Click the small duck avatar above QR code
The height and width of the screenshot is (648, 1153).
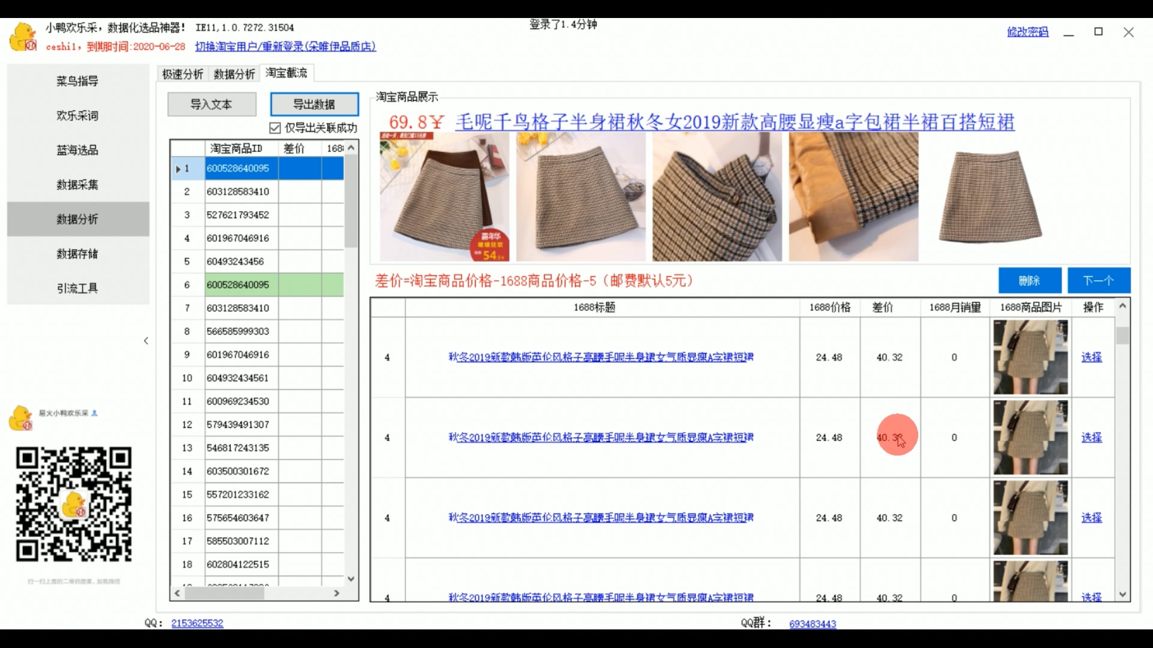click(20, 418)
